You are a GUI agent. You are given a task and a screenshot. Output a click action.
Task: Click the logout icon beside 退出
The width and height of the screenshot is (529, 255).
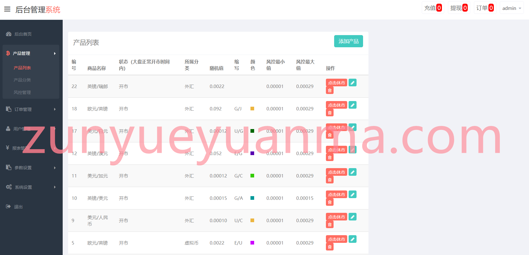[9, 206]
